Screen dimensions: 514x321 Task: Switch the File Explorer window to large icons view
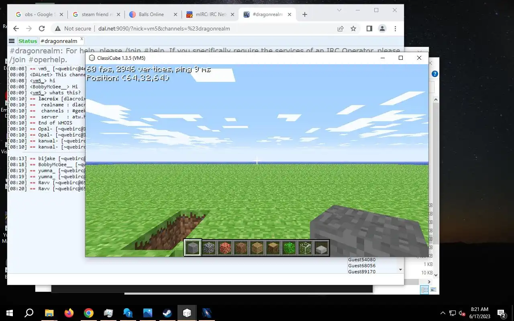[x=433, y=290]
